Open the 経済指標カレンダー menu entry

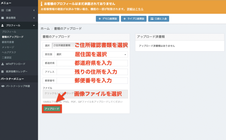[x=19, y=71]
